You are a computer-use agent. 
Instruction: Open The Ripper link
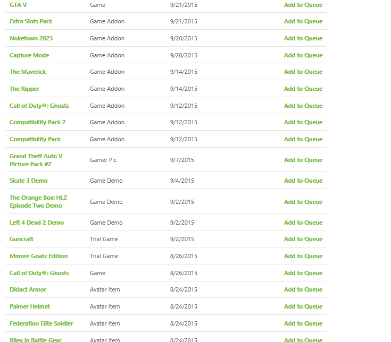pos(24,89)
